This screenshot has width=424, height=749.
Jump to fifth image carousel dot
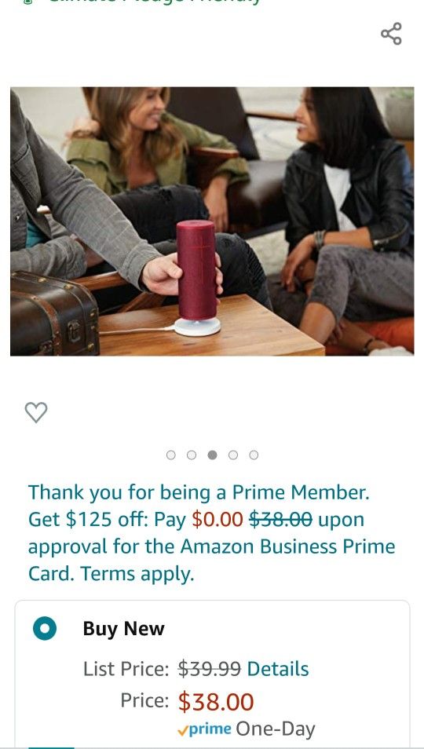(254, 455)
